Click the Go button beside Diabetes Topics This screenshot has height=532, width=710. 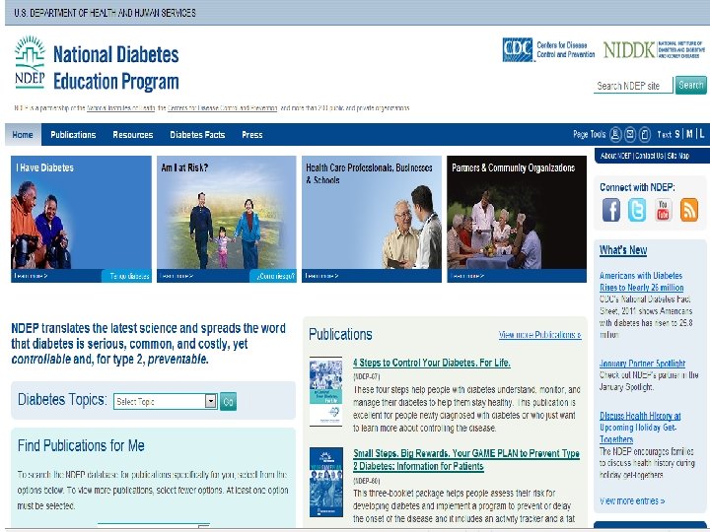[x=228, y=402]
